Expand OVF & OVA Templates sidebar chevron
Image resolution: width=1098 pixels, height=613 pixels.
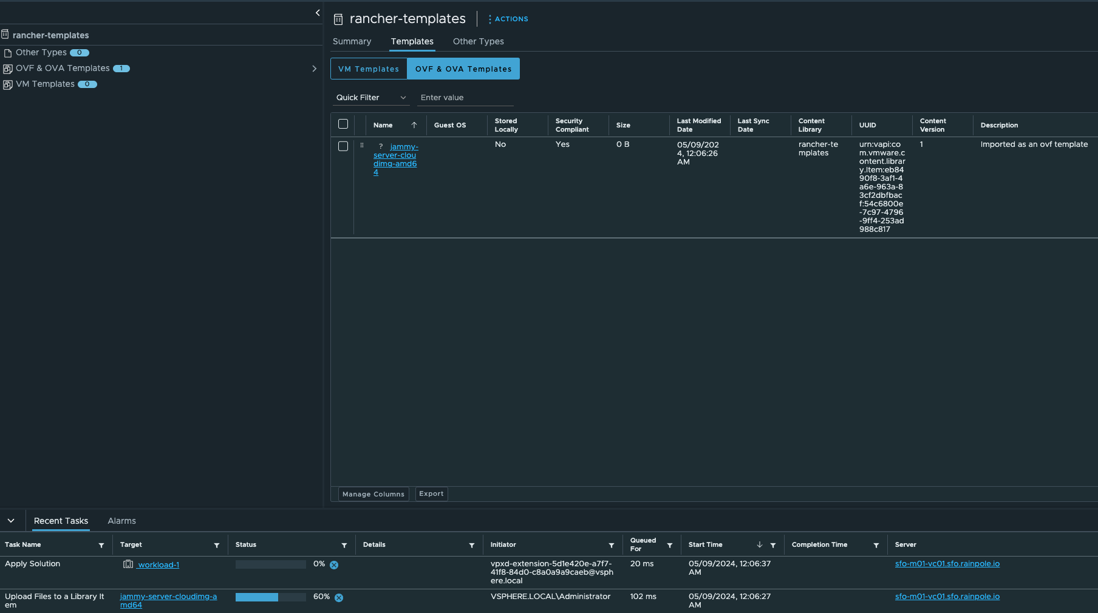tap(314, 69)
